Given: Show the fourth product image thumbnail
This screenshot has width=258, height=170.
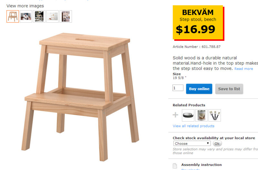Looking at the screenshot, I should click(x=52, y=16).
